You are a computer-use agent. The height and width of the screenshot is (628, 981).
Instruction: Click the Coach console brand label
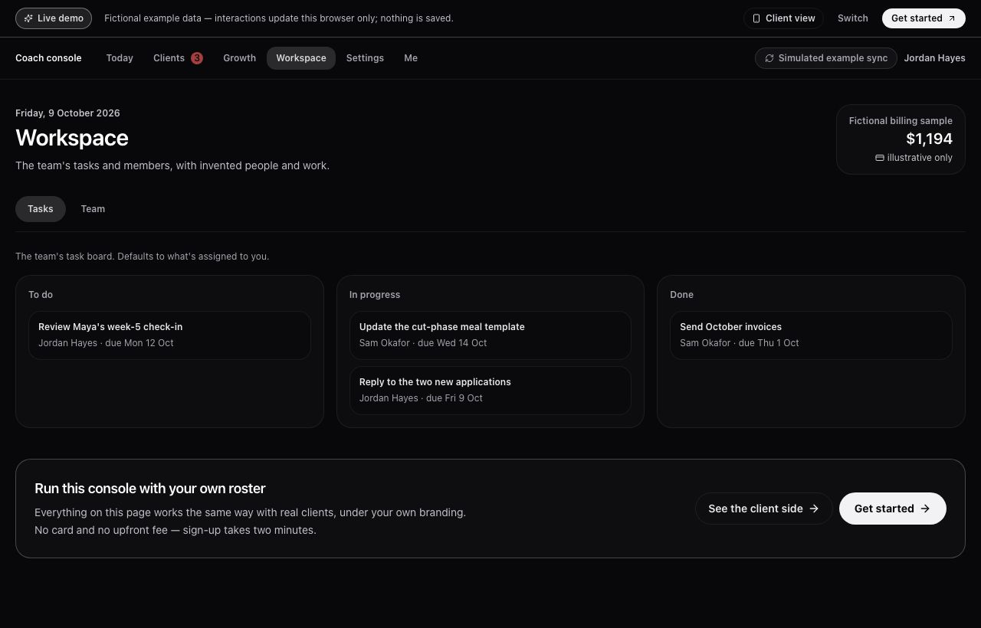coord(48,58)
